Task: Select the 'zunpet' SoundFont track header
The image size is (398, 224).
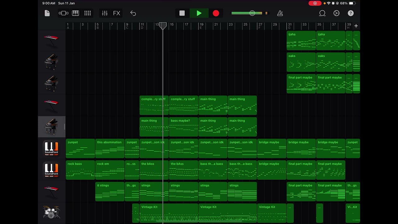Action: (52, 148)
